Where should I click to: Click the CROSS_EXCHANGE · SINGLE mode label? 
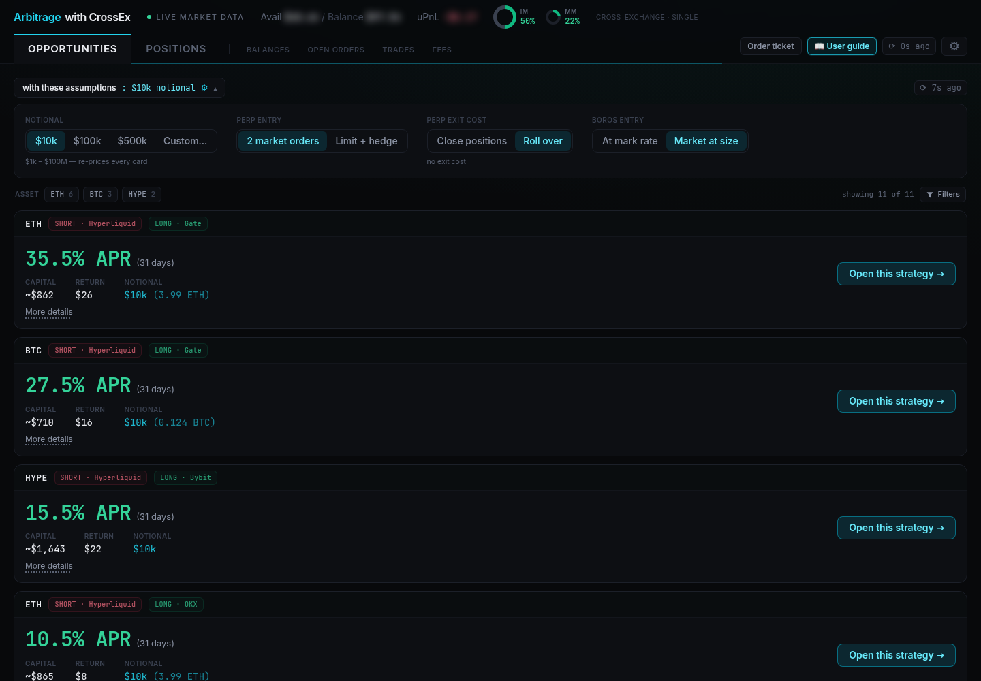(x=647, y=17)
